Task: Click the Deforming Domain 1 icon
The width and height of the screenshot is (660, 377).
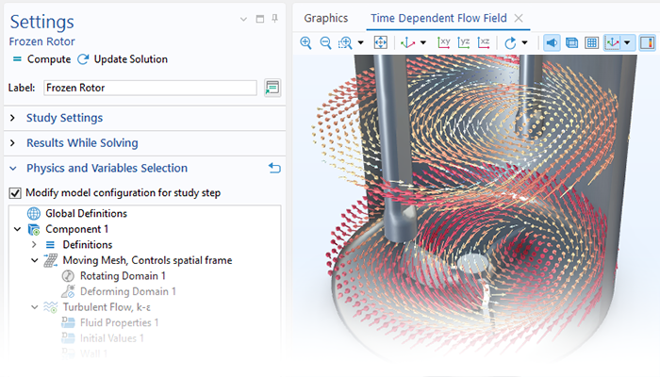Action: [68, 291]
